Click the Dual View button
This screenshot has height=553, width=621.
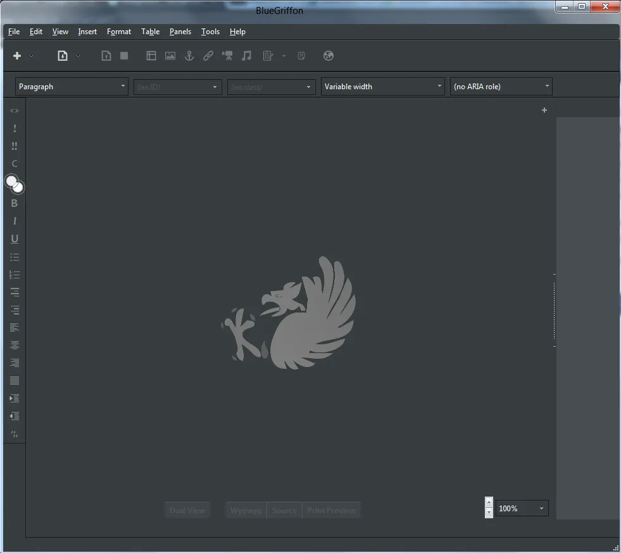click(187, 510)
